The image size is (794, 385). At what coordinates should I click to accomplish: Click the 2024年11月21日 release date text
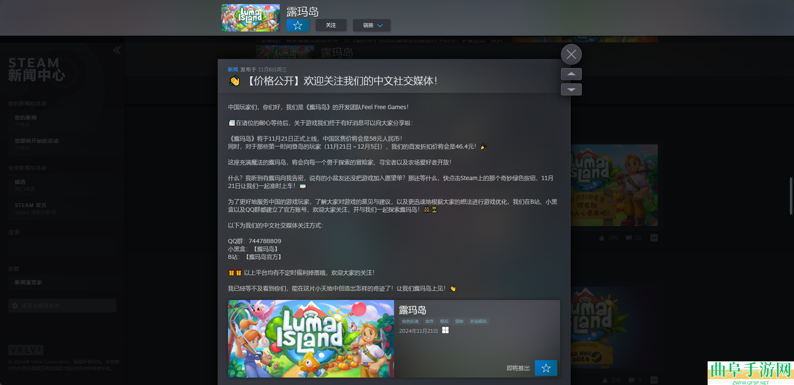click(x=418, y=331)
